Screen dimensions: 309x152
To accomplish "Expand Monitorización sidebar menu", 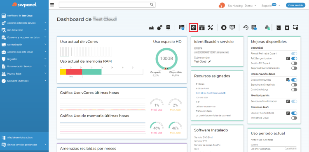I will coord(24,45).
